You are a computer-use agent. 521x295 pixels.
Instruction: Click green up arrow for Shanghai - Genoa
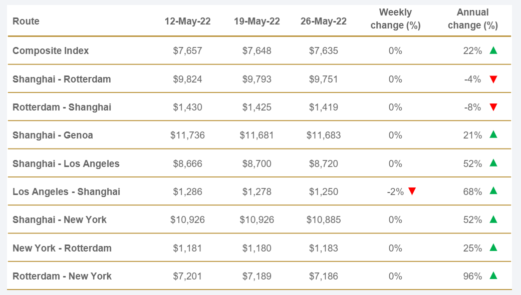pos(493,134)
